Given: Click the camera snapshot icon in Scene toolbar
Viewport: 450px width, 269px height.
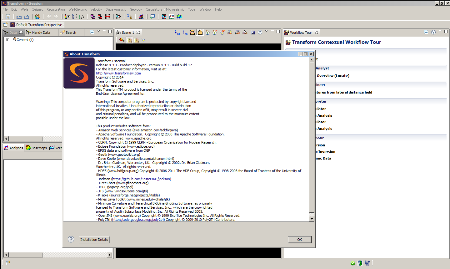Looking at the screenshot, I should tap(252, 32).
